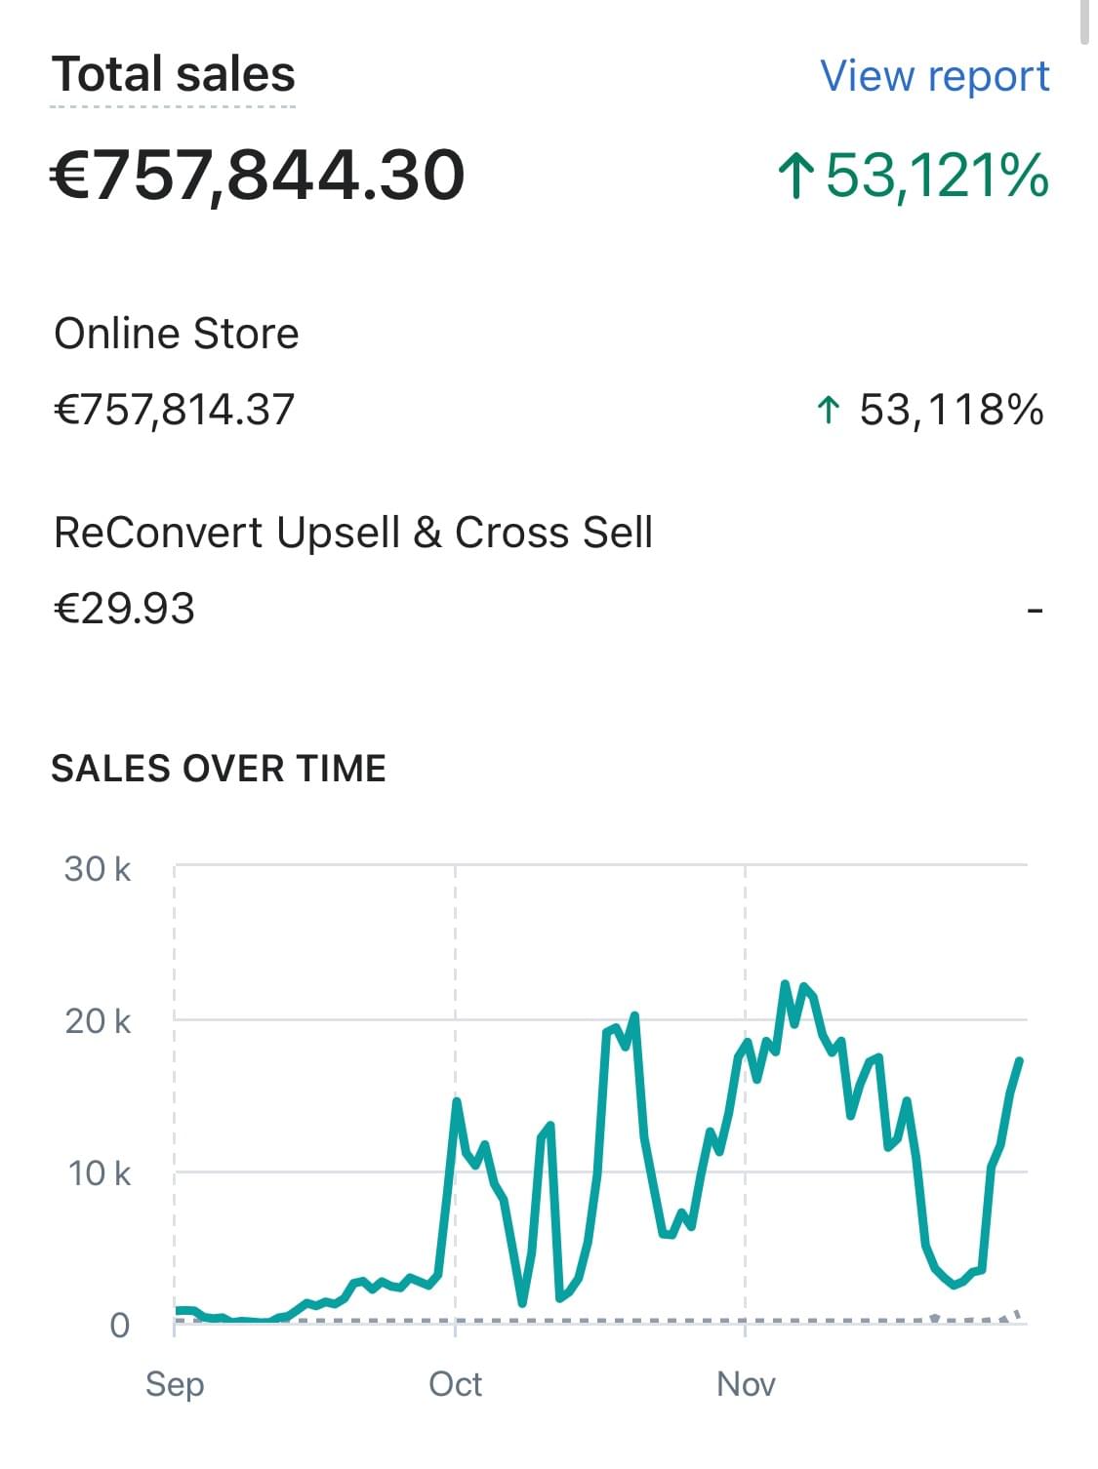The image size is (1098, 1469).
Task: Click the SALES OVER TIME heading
Action: 219,769
